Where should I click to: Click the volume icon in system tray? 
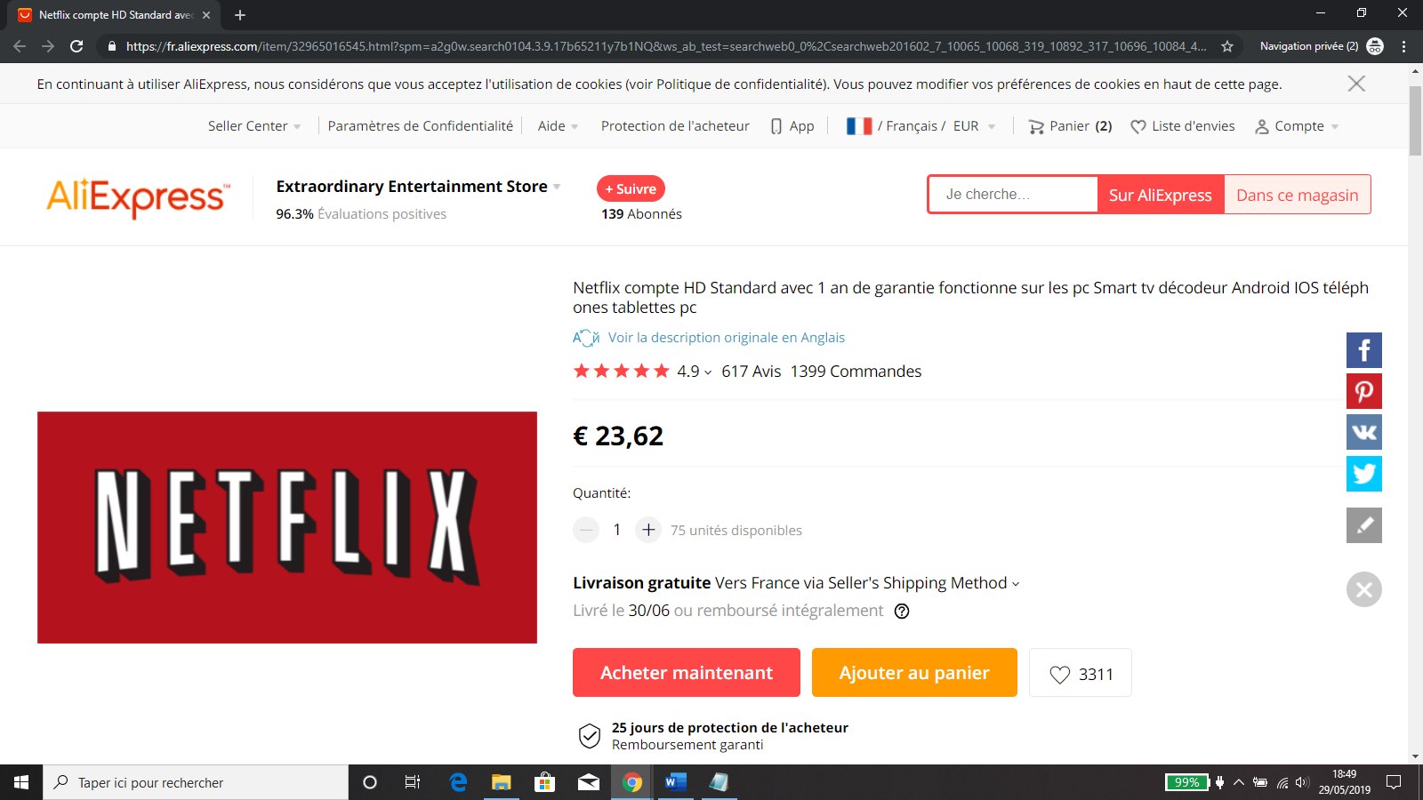[1302, 782]
